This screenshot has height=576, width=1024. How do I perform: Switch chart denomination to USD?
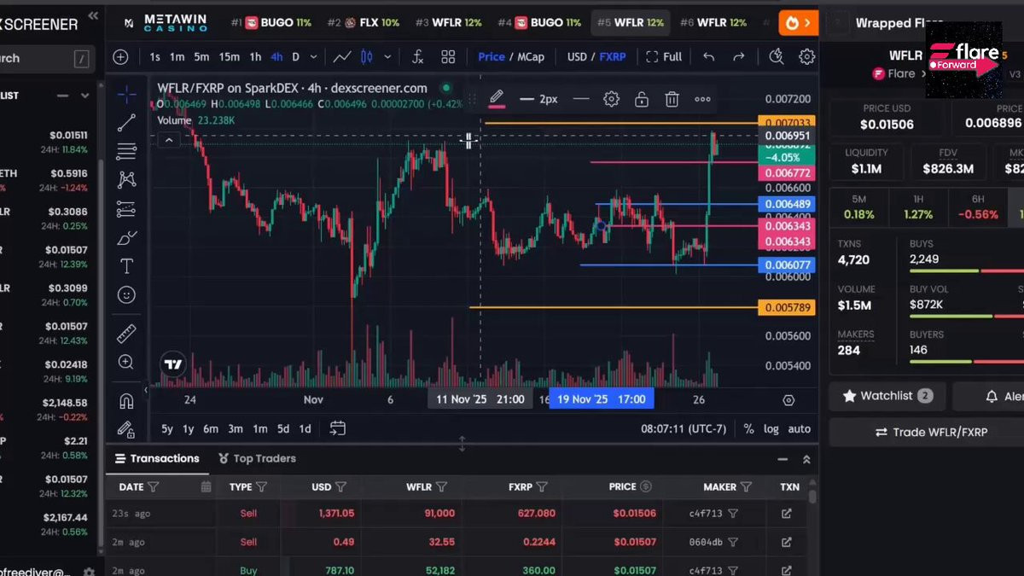click(577, 57)
